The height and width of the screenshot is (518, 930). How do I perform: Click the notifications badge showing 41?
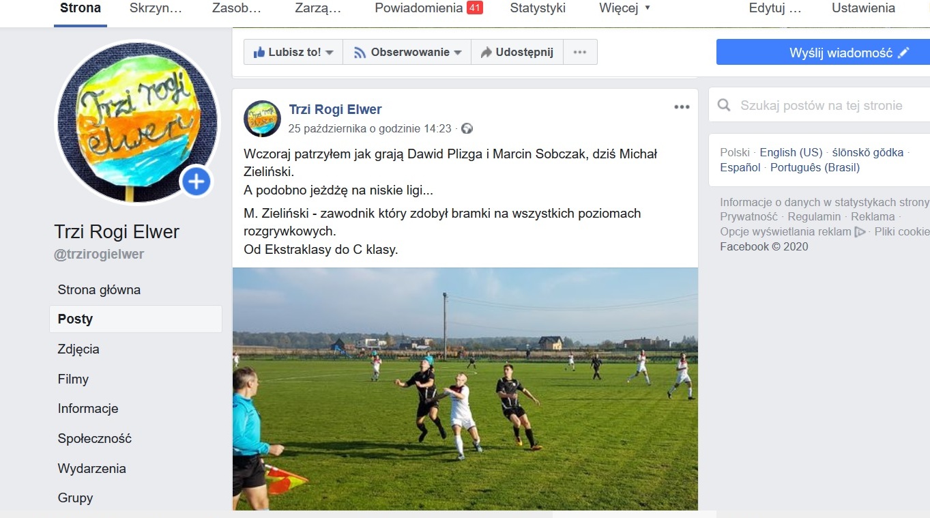(x=474, y=8)
